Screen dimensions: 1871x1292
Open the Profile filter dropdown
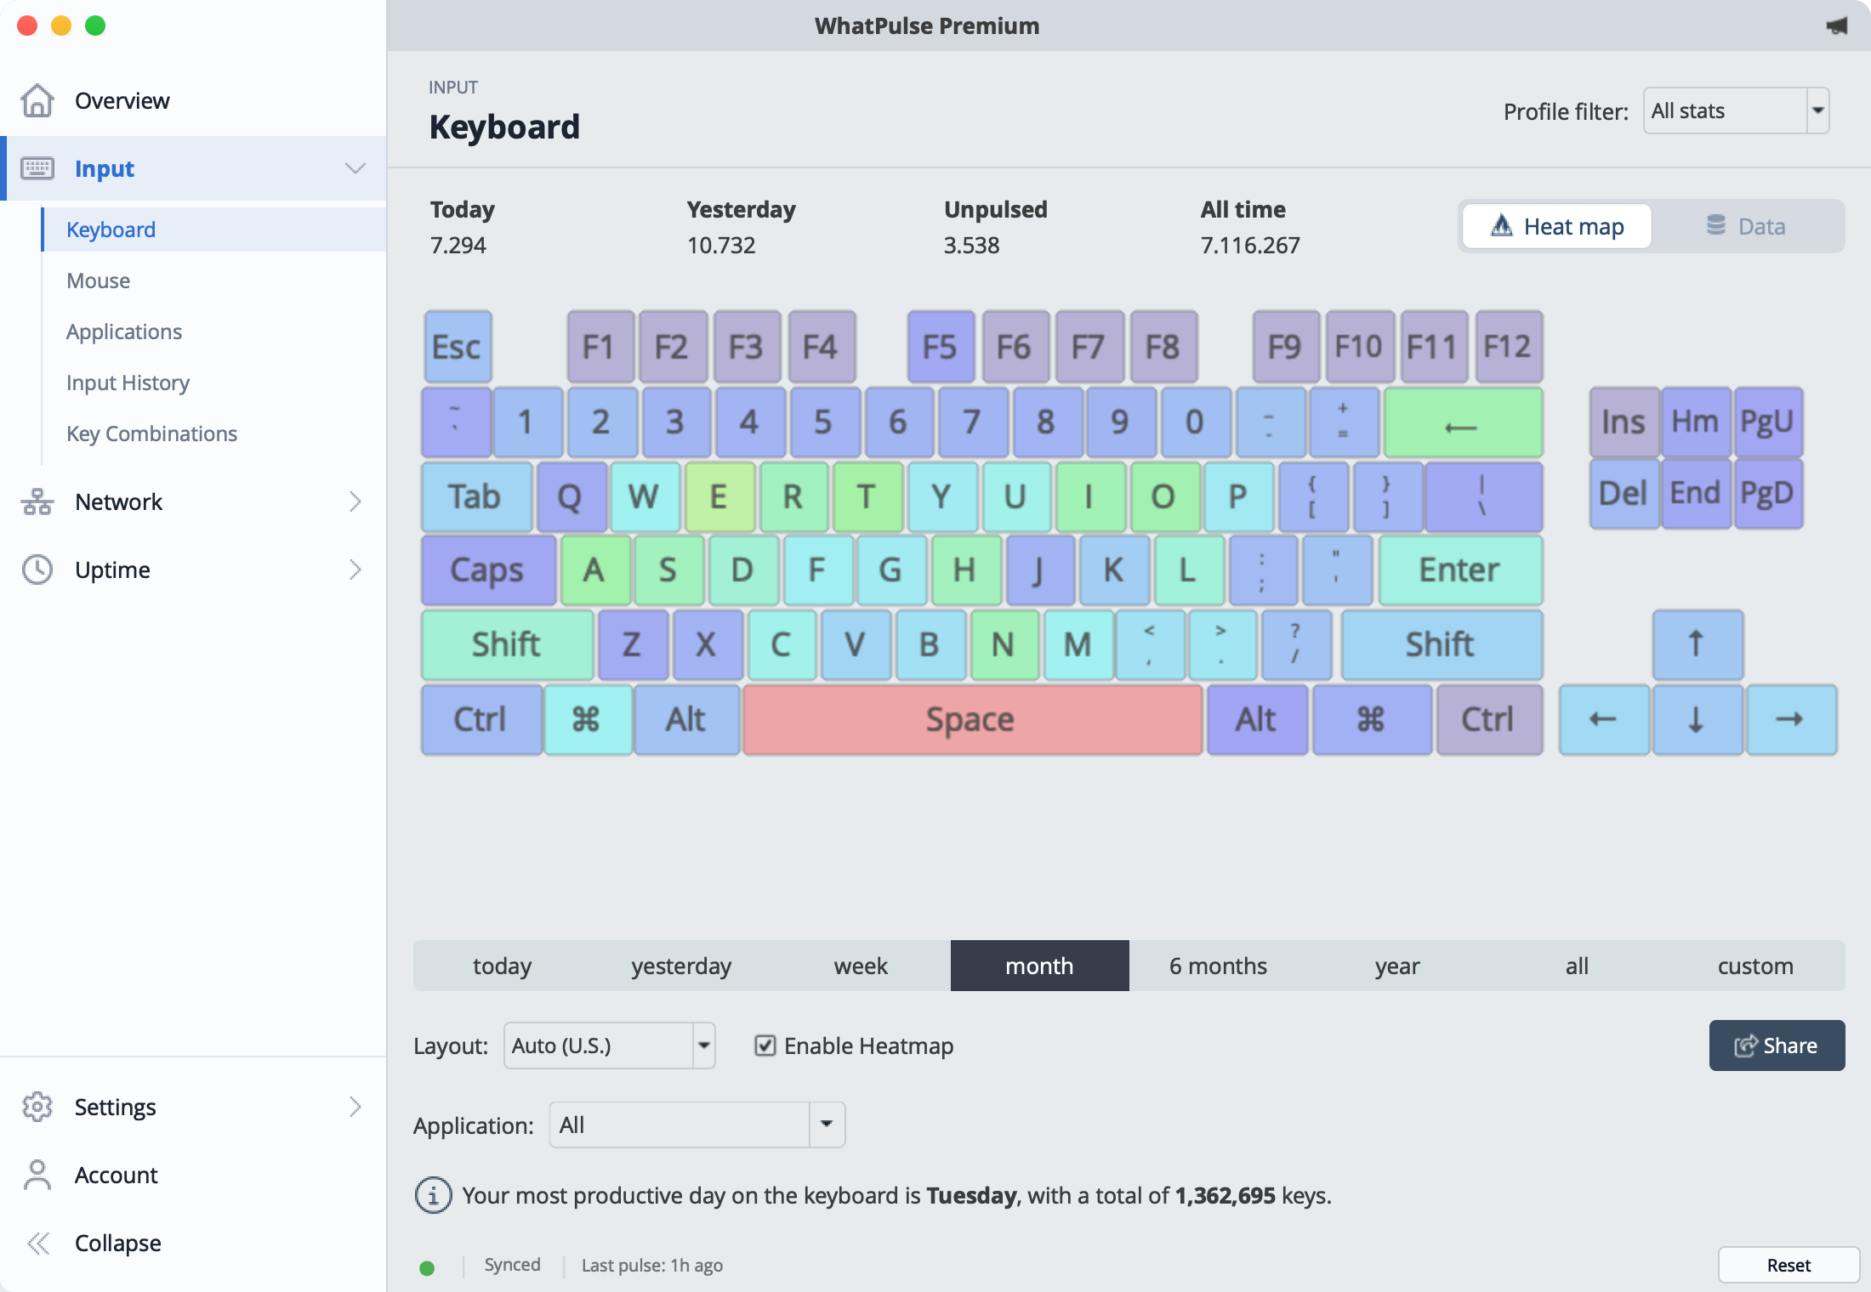[x=1736, y=110]
